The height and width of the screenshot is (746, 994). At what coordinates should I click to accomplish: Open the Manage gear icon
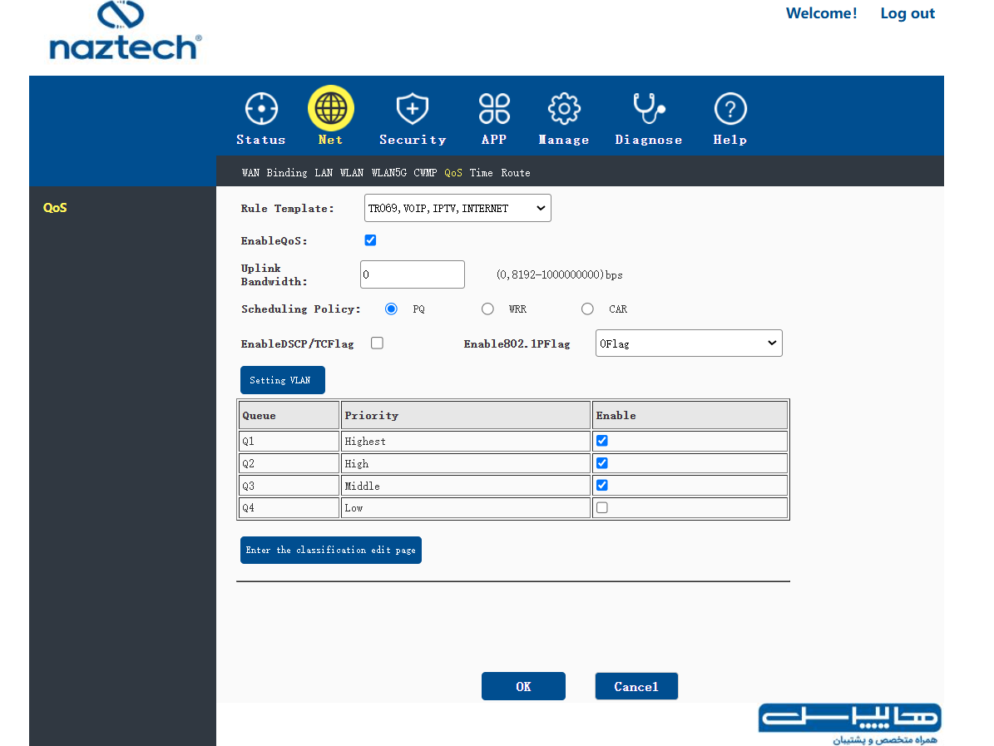click(564, 109)
